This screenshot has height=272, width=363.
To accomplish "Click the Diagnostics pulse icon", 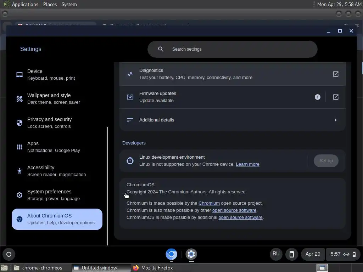I will click(130, 74).
